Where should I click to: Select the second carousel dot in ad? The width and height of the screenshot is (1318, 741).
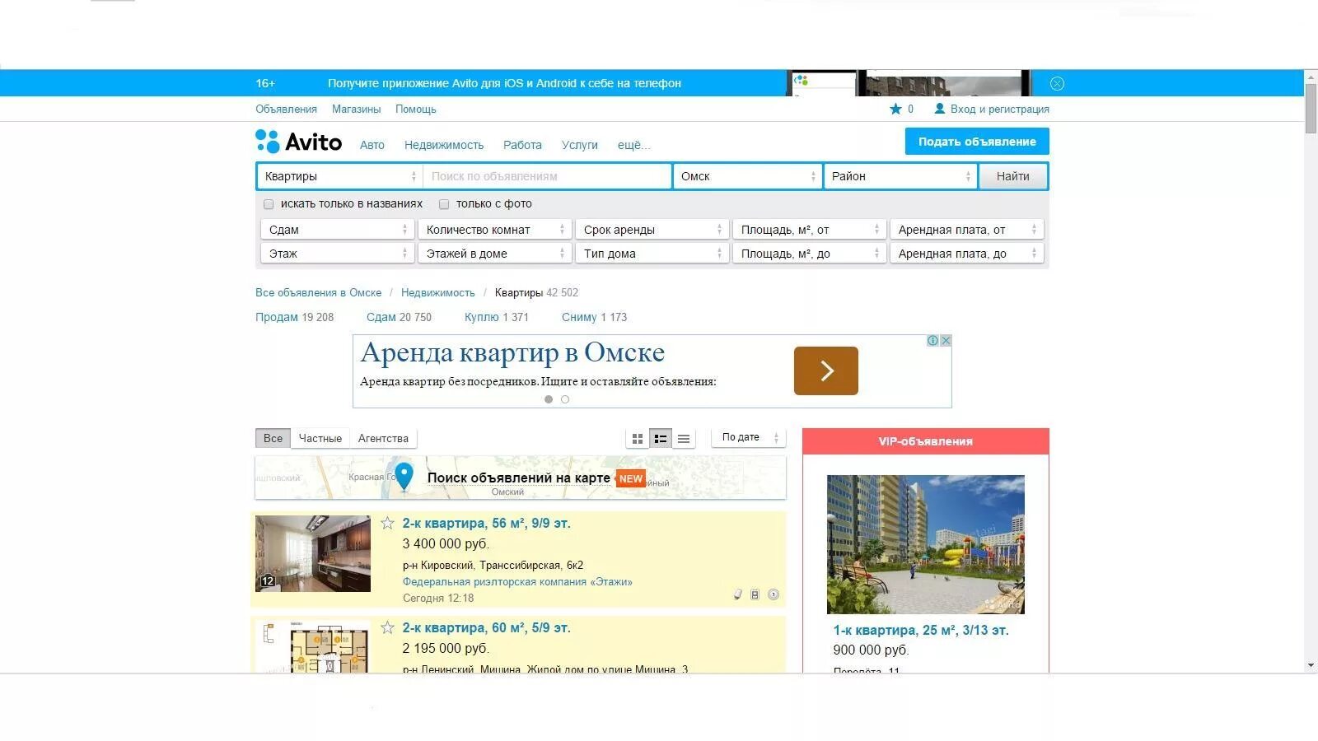coord(565,399)
